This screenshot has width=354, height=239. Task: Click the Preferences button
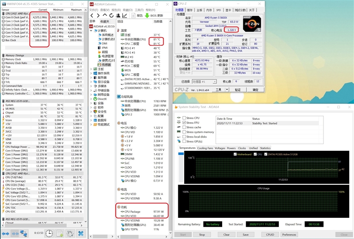point(289,235)
